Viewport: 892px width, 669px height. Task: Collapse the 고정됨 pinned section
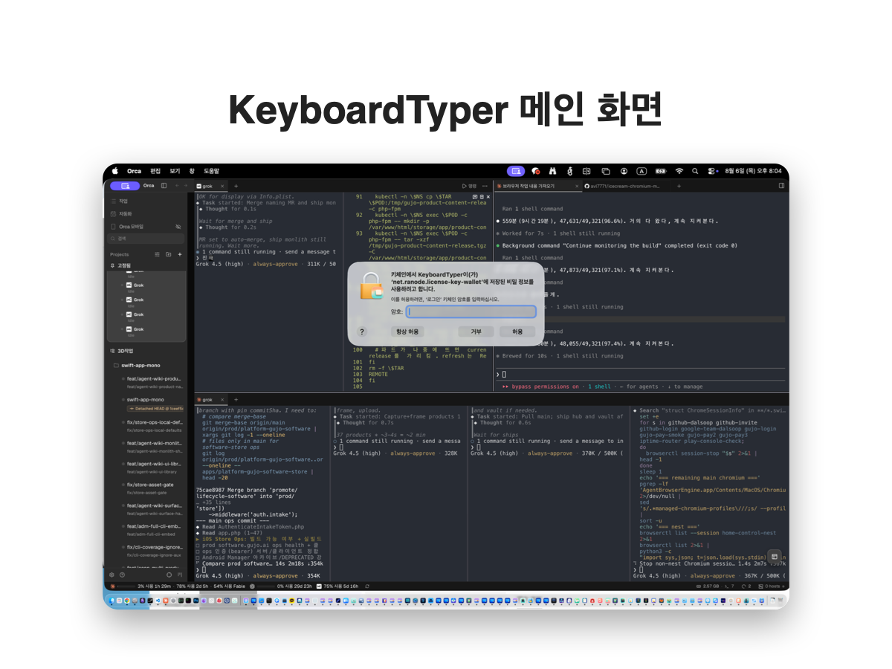(x=120, y=265)
